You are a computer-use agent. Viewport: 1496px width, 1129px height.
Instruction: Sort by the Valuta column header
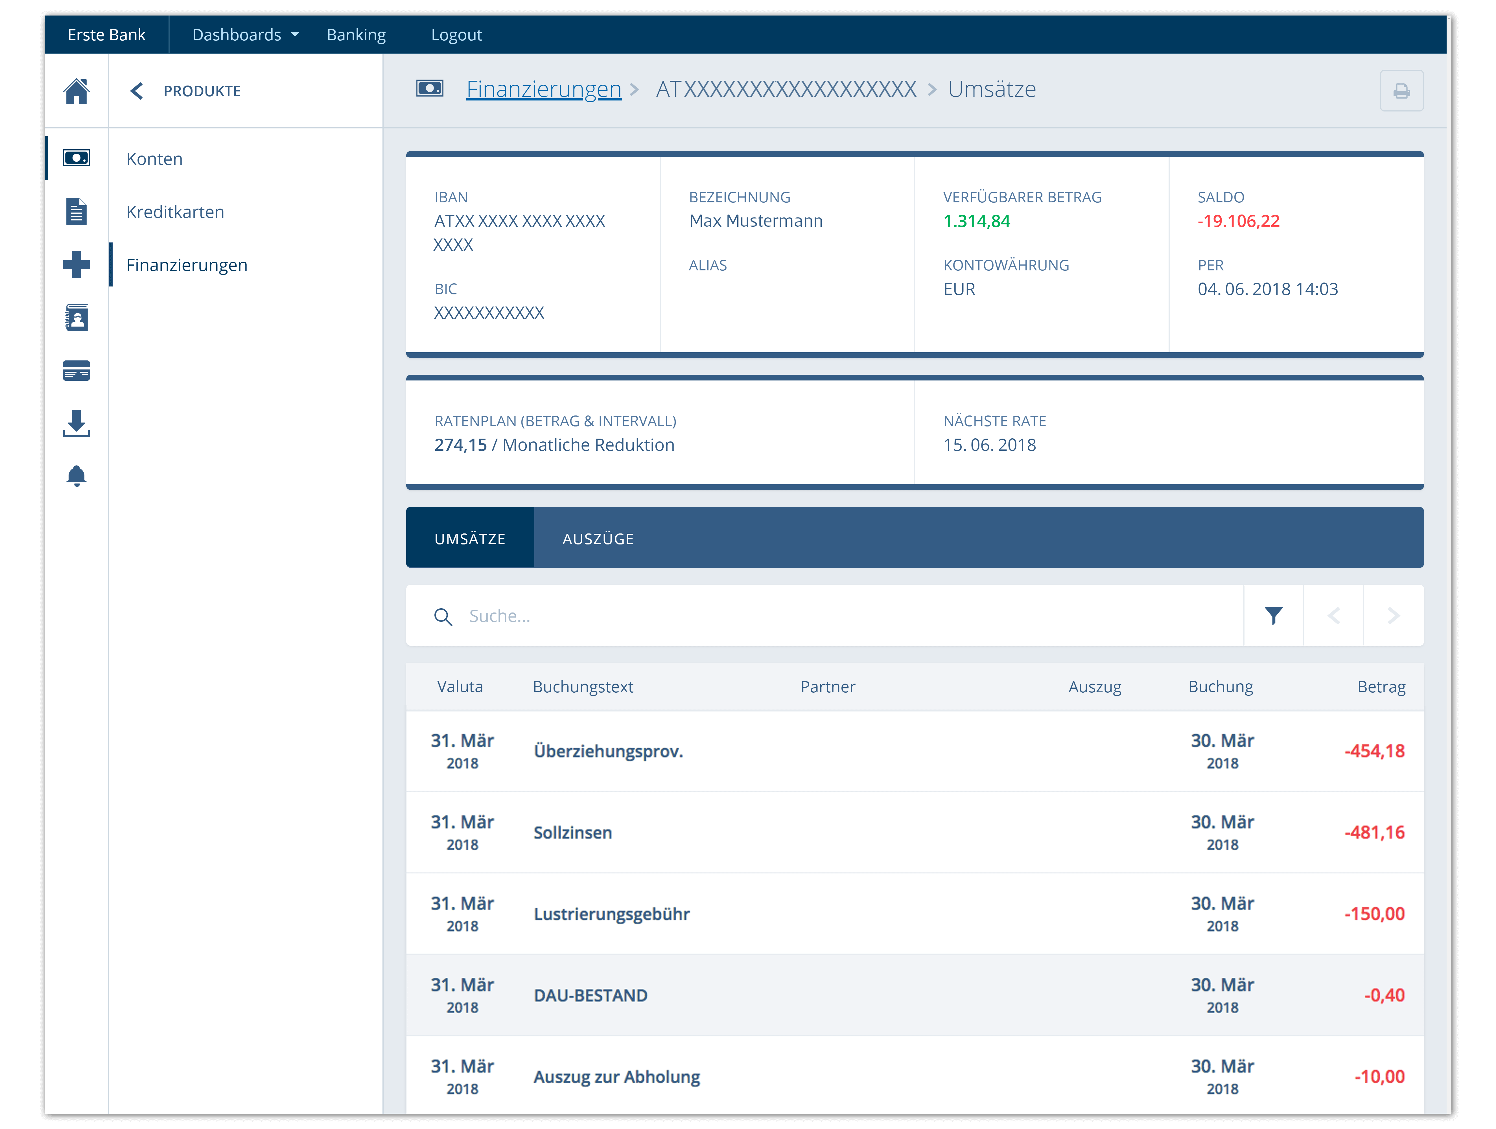point(460,687)
